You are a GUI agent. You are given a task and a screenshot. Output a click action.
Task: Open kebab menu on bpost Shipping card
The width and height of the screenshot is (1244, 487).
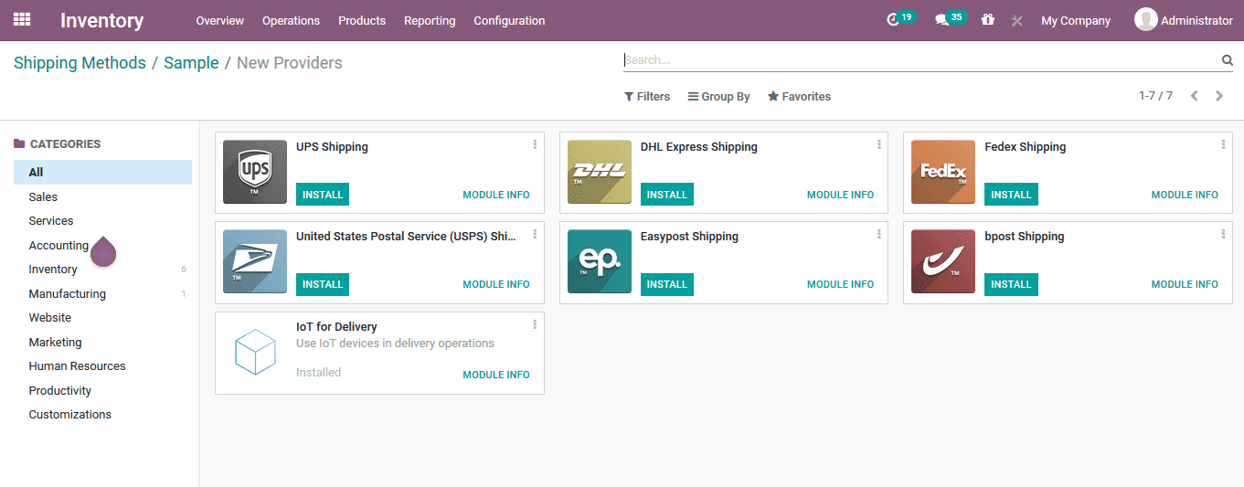tap(1223, 234)
